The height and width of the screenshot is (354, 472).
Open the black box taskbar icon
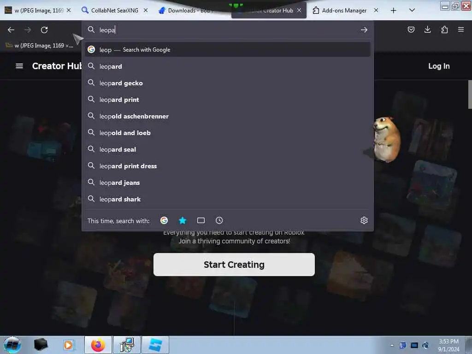[x=41, y=345]
